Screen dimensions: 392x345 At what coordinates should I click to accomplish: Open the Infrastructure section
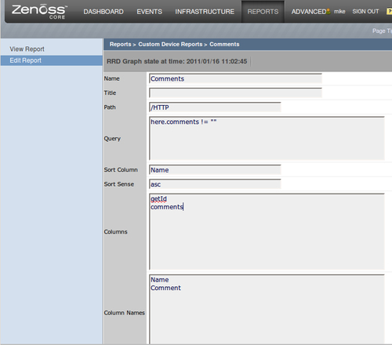point(205,12)
